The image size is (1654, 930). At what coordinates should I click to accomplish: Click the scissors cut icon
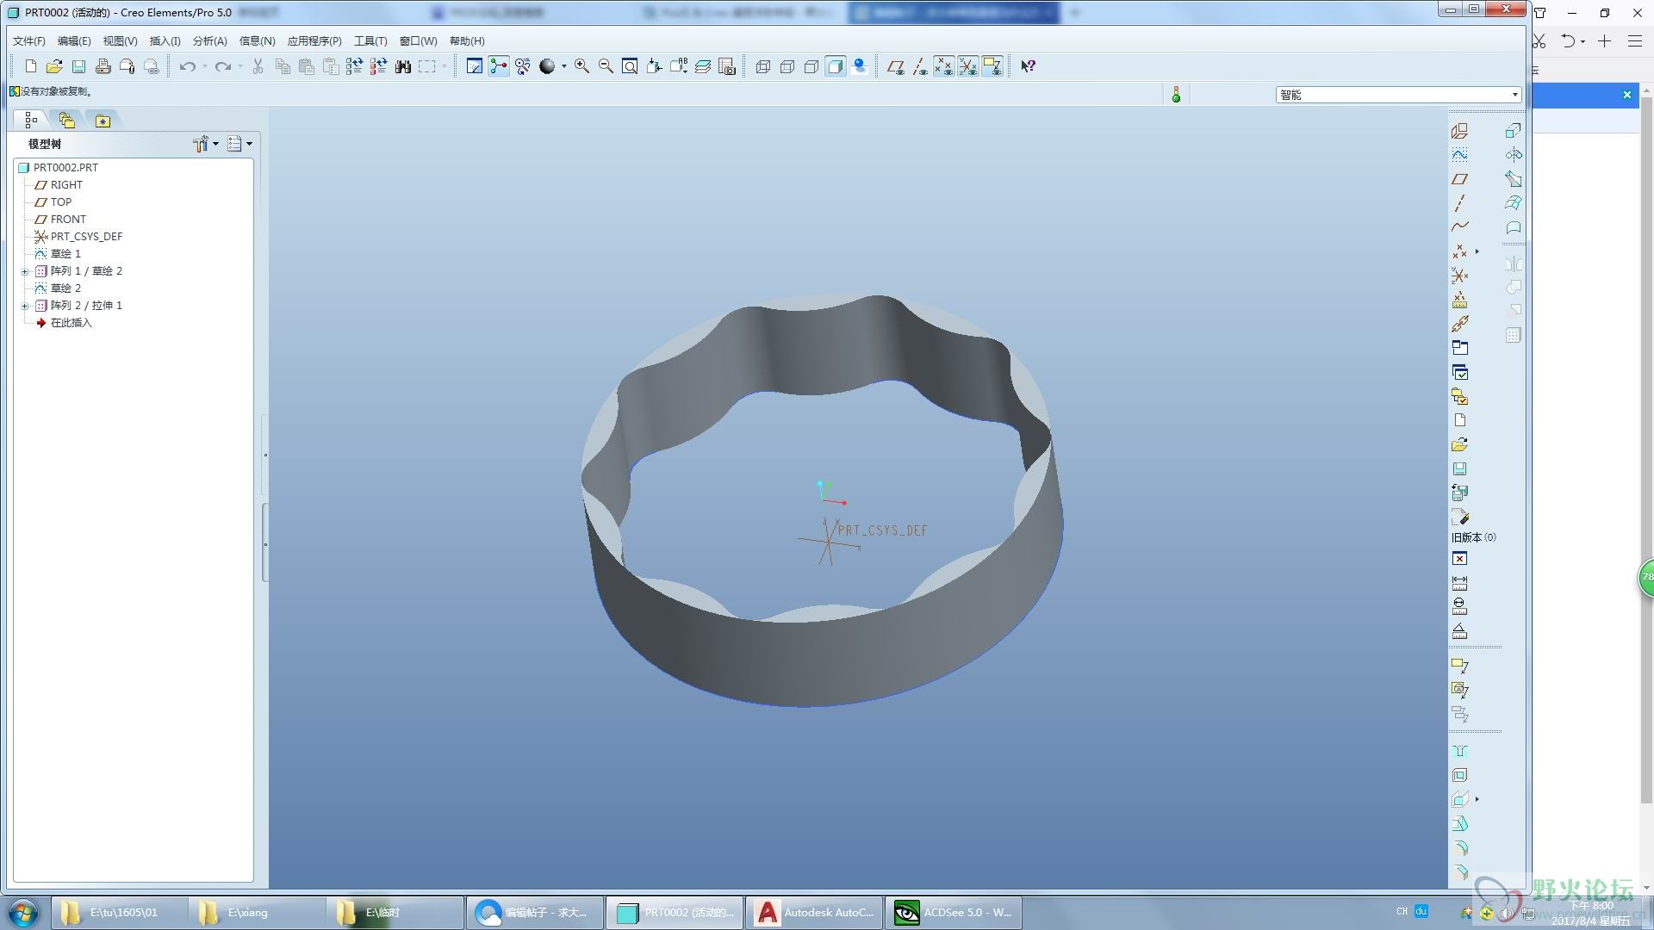[x=258, y=66]
